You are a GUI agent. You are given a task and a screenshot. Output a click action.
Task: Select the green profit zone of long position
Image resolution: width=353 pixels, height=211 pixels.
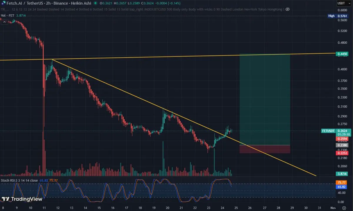(265, 99)
